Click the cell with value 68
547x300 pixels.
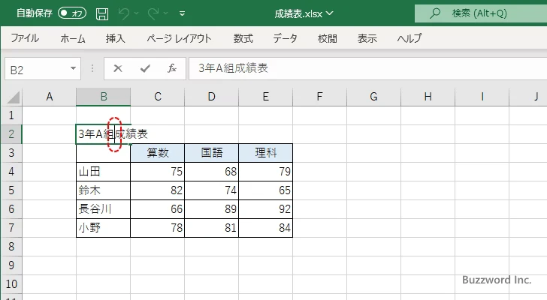(212, 172)
